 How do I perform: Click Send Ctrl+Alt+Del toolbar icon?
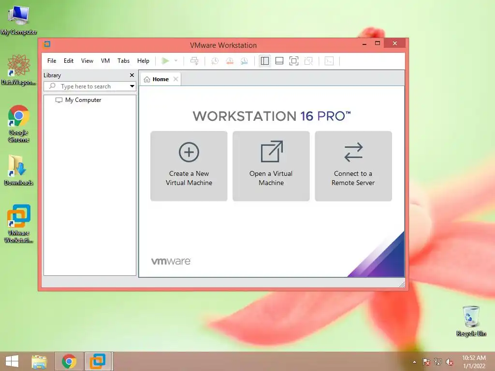(194, 60)
